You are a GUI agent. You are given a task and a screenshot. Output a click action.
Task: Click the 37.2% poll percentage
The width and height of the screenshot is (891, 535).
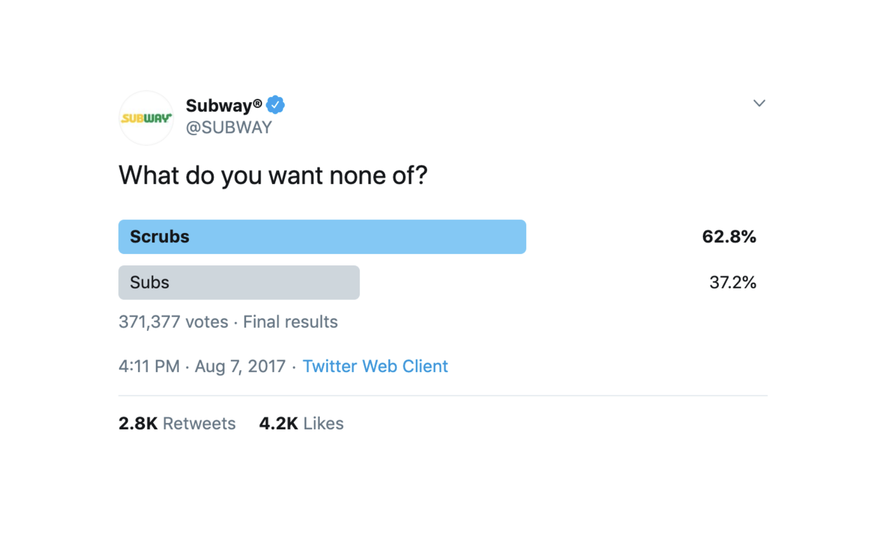732,283
